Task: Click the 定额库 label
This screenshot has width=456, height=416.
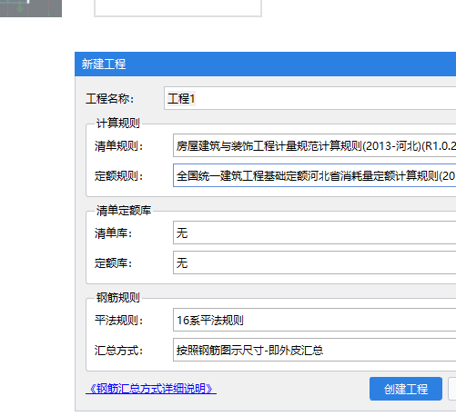Action: 113,263
